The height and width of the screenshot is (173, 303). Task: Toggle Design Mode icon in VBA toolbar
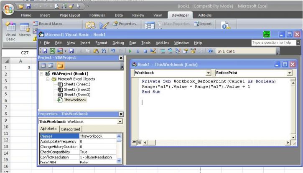(x=153, y=51)
